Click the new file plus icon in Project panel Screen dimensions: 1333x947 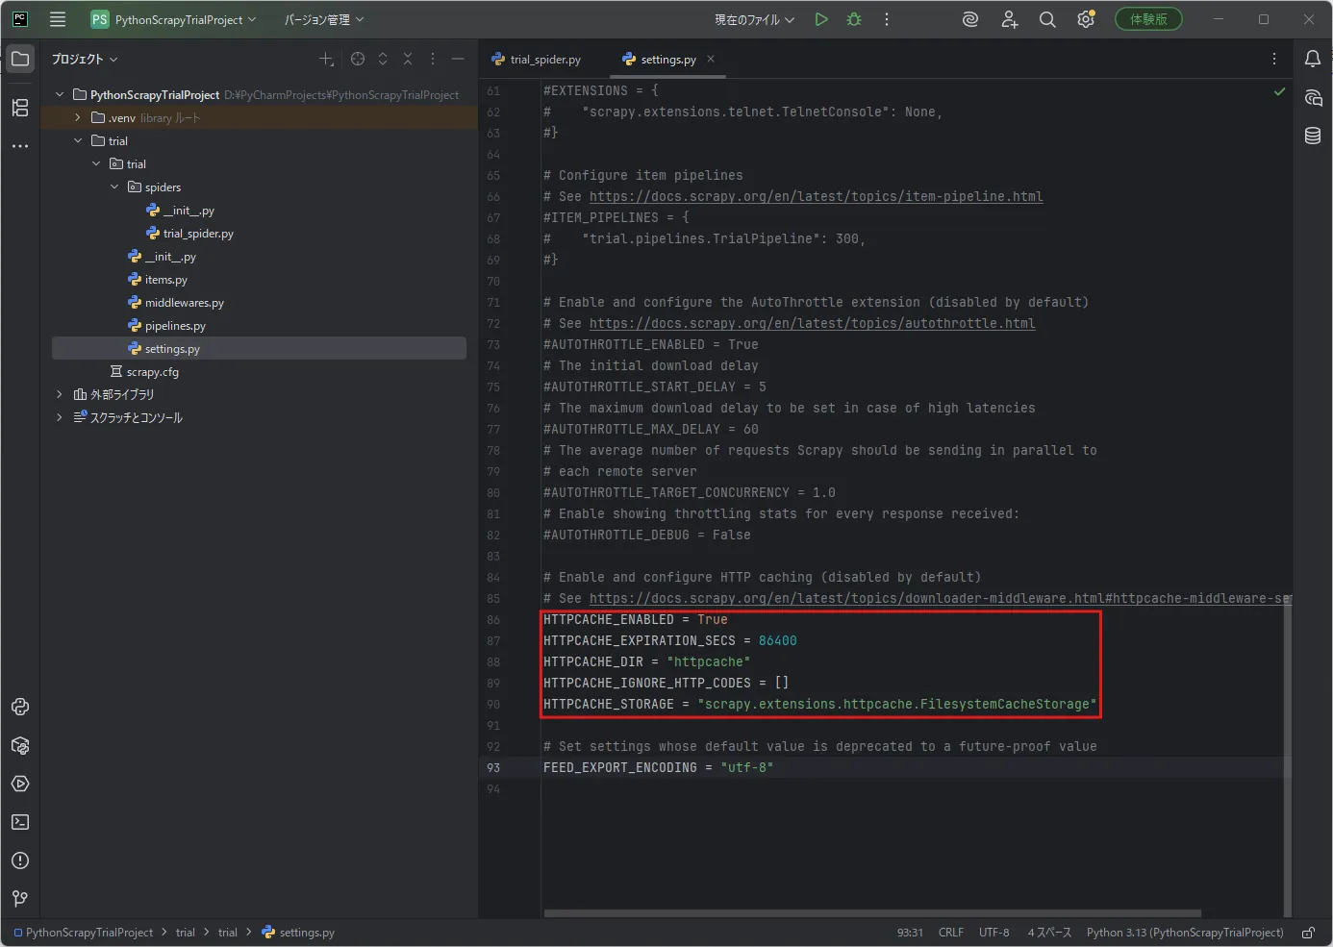coord(326,59)
